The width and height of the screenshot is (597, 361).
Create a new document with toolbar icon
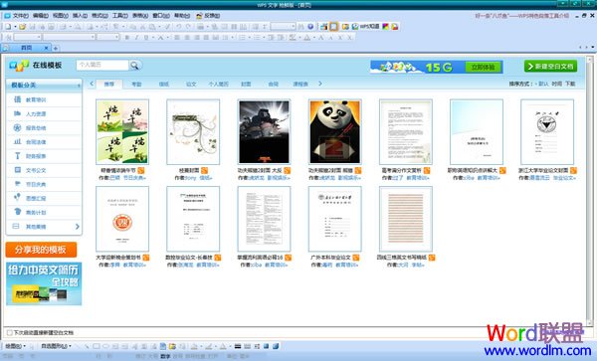click(x=8, y=27)
